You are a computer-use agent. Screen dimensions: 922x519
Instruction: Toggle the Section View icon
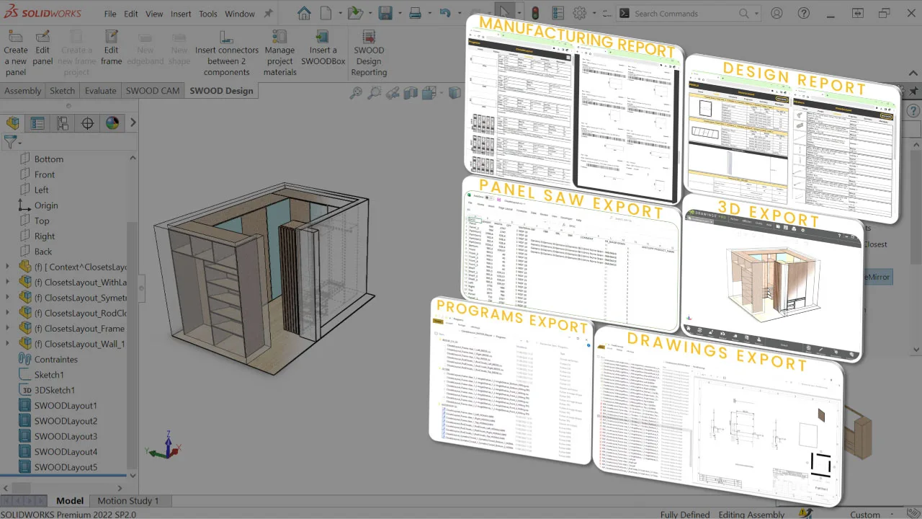coord(411,92)
